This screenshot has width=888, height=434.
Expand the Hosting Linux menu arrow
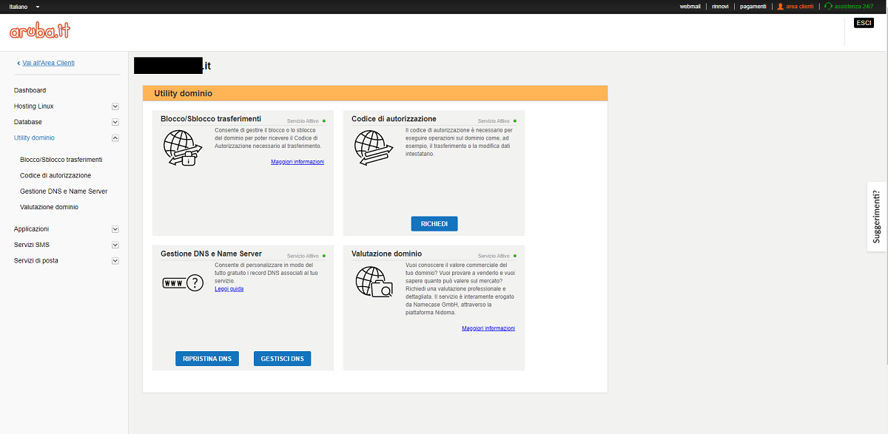115,106
